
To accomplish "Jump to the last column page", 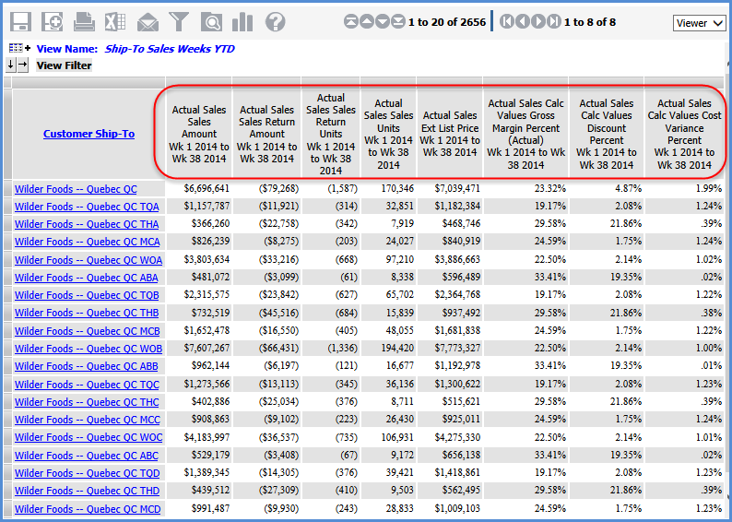I will (553, 22).
